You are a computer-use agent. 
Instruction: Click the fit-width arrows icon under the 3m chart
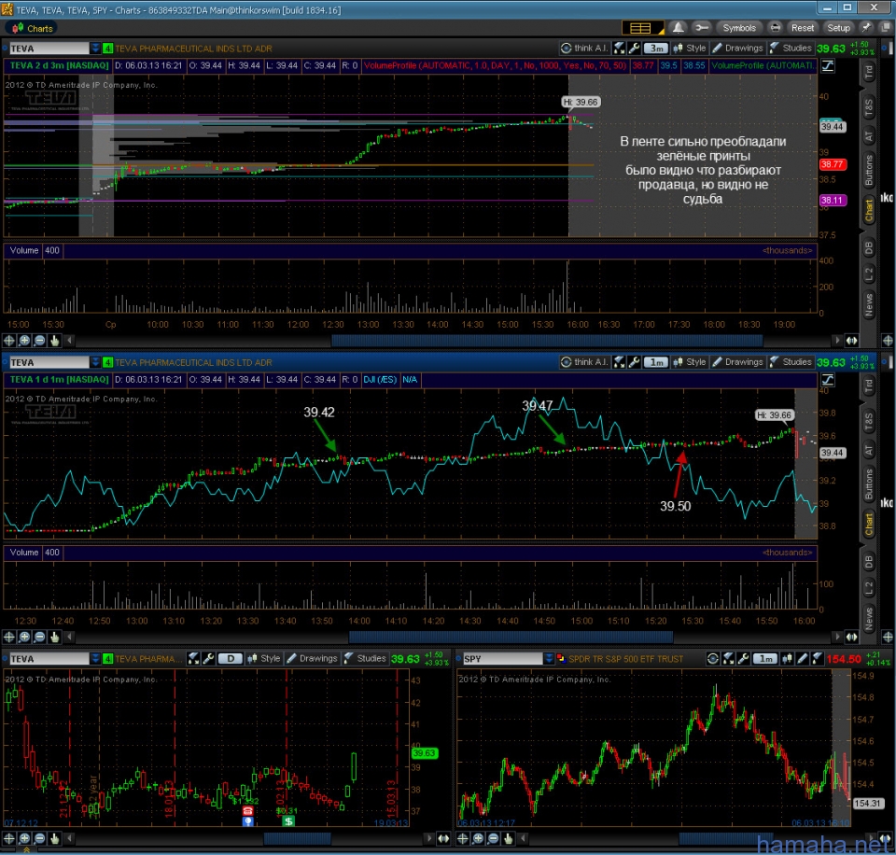pos(851,341)
